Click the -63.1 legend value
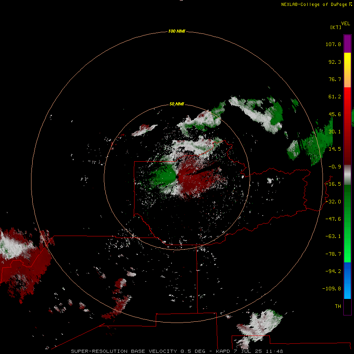Screen dimensions: 354x354 [x=333, y=236]
